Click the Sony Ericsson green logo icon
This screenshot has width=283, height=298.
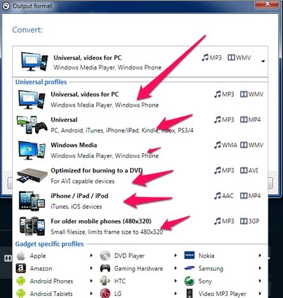pos(189,281)
